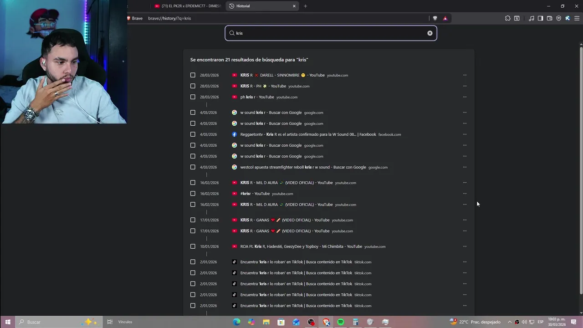Tick the westcol apuesta streamfighter entry checkbox
The height and width of the screenshot is (328, 583).
coord(193,167)
